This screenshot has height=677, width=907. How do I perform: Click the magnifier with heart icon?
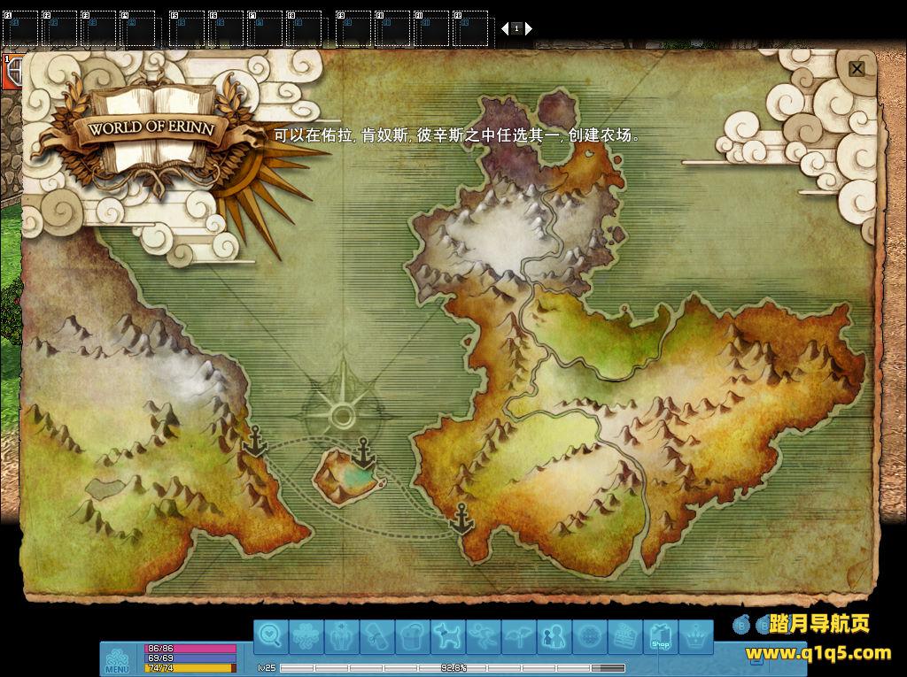click(271, 635)
